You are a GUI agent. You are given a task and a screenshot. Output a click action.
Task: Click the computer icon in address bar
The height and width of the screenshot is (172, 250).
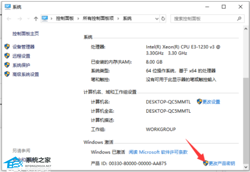[45, 19]
